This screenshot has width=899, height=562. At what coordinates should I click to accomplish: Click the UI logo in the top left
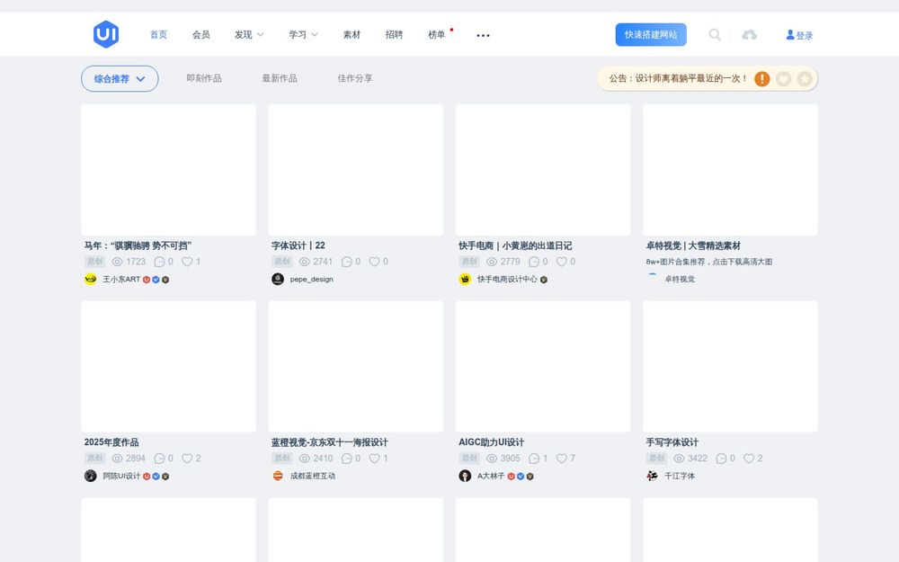105,33
